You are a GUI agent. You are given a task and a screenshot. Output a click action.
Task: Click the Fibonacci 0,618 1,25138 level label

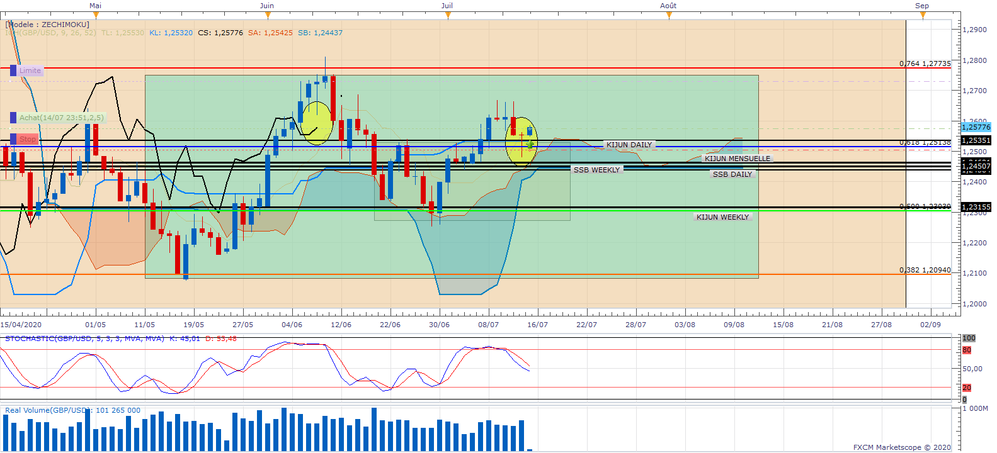click(925, 142)
